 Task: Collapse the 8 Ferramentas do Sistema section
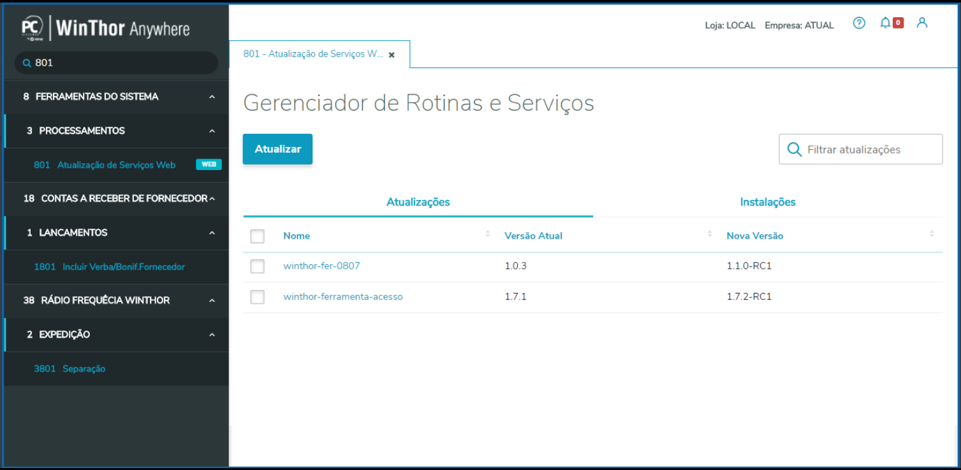pyautogui.click(x=212, y=97)
